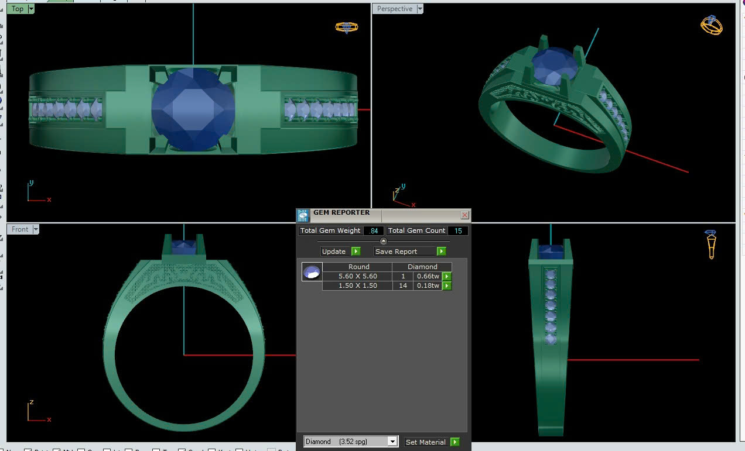745x451 pixels.
Task: Click green arrow on 5.60 X 5.60 row
Action: point(447,277)
